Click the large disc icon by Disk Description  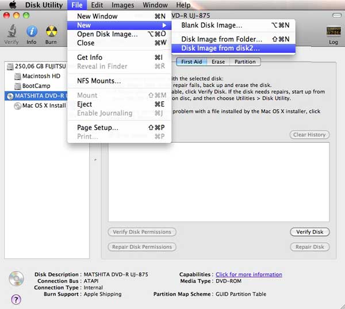point(16,279)
